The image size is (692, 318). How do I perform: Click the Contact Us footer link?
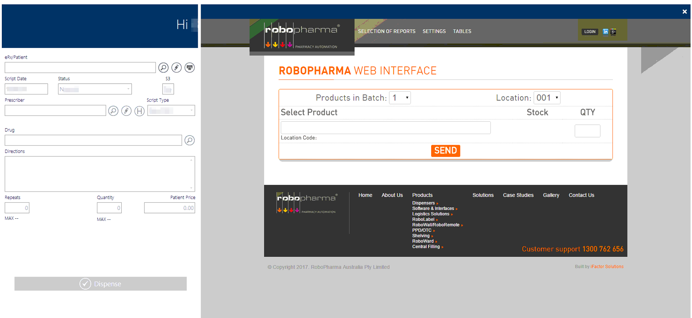581,195
